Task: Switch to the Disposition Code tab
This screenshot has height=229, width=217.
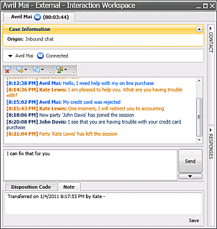Action: click(31, 187)
